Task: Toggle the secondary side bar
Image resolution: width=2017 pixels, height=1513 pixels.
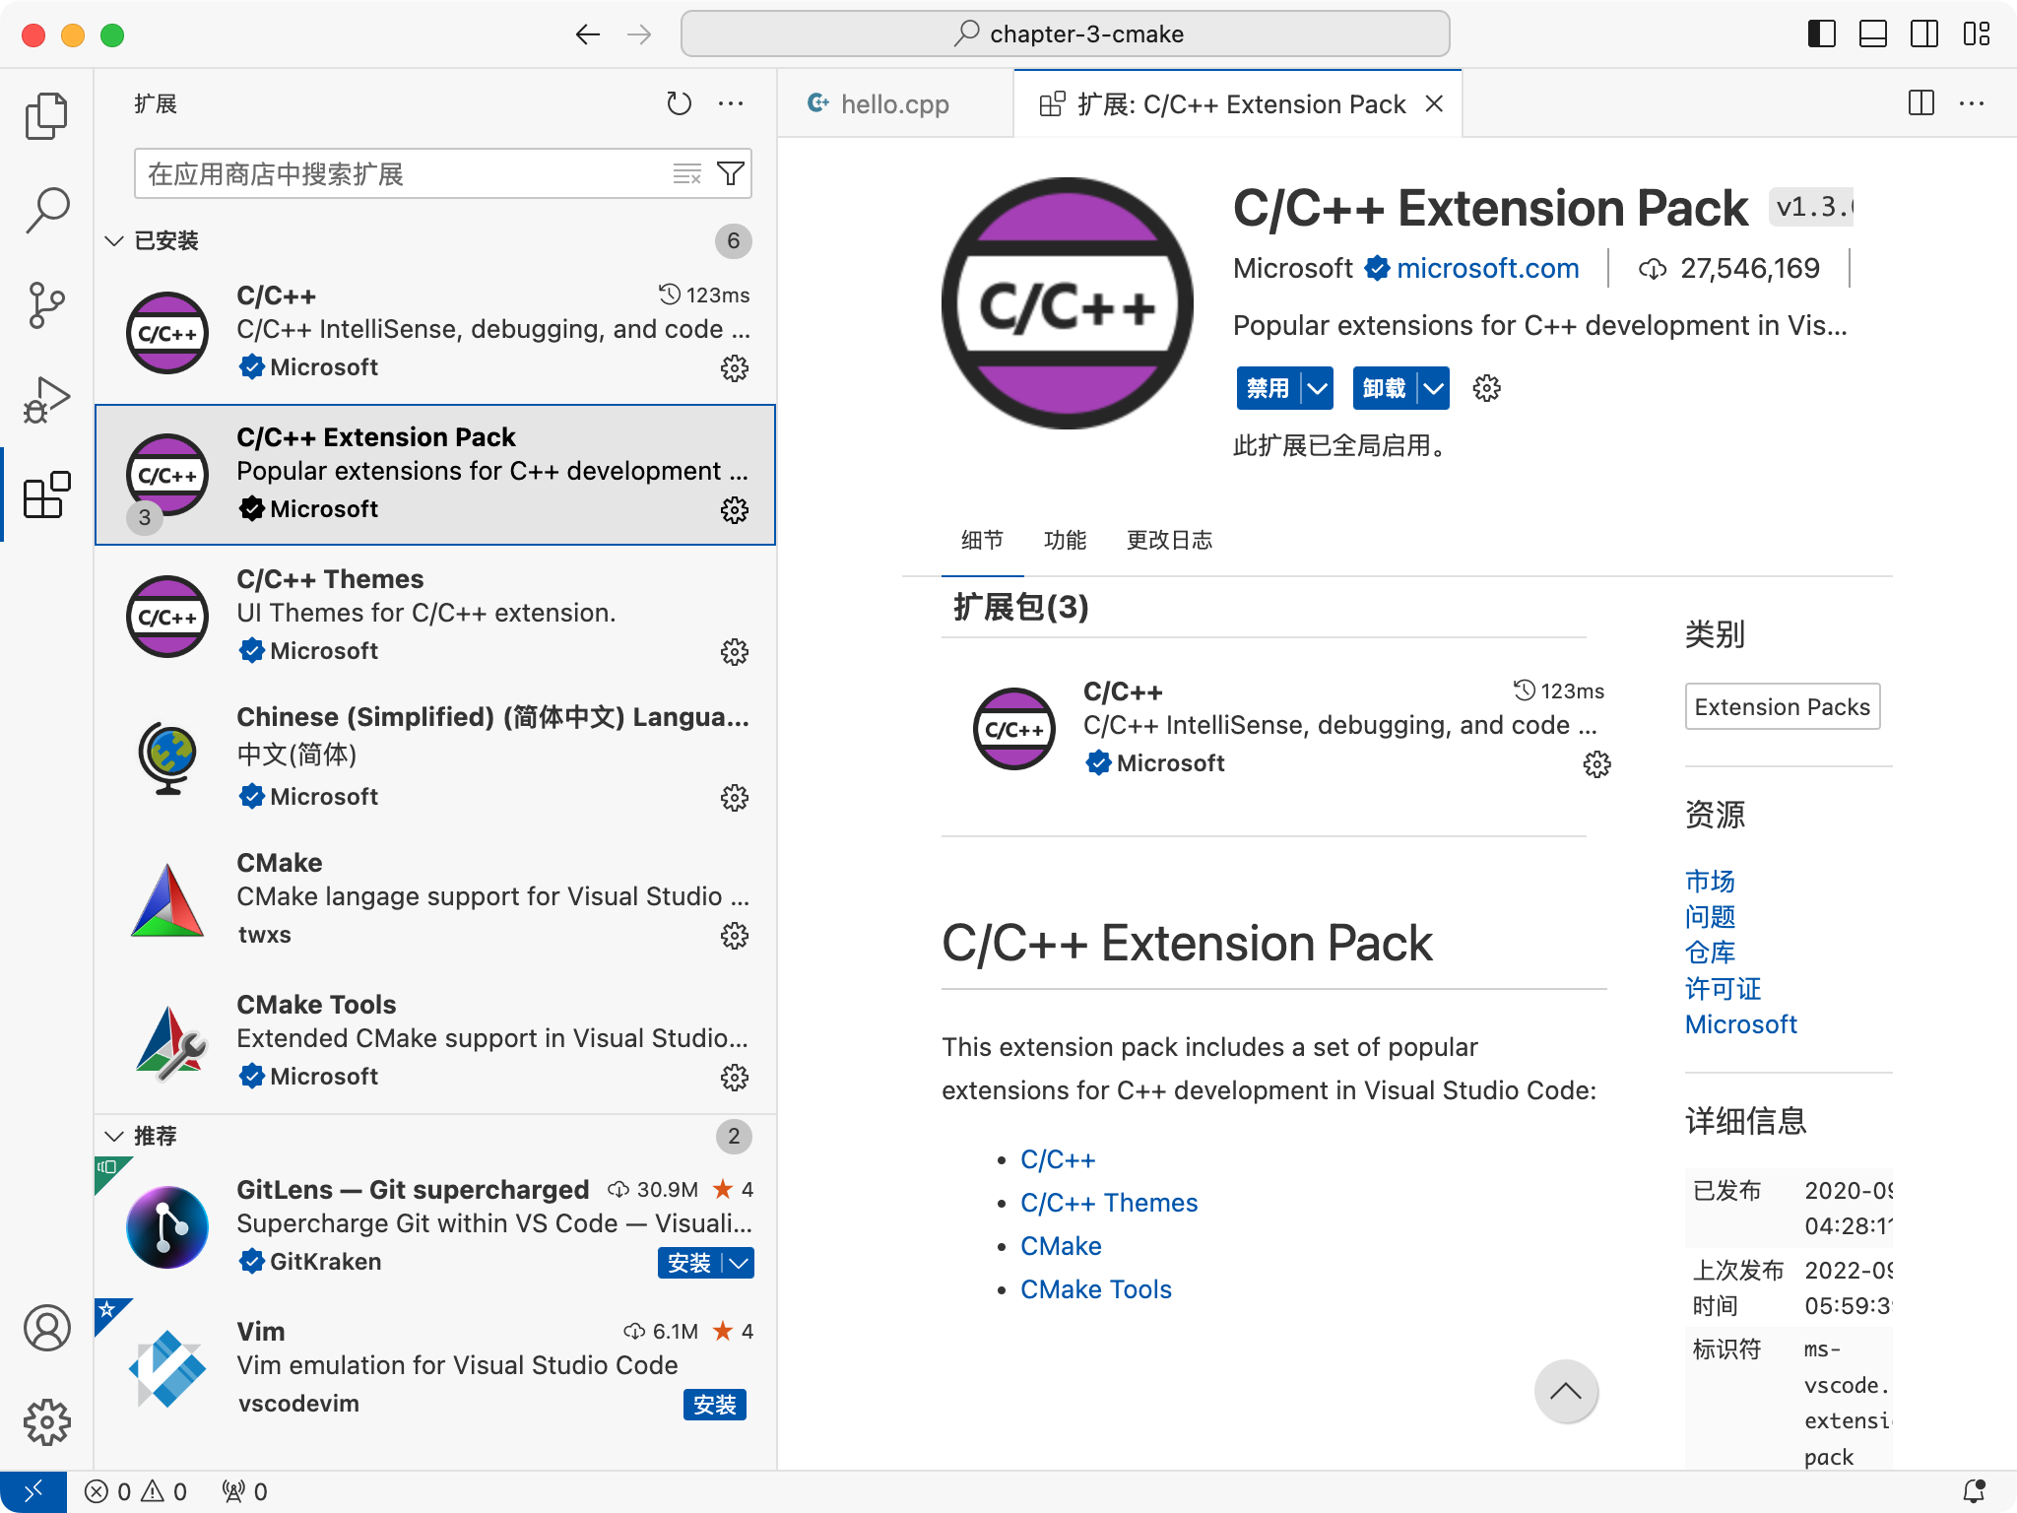Action: point(1924,34)
